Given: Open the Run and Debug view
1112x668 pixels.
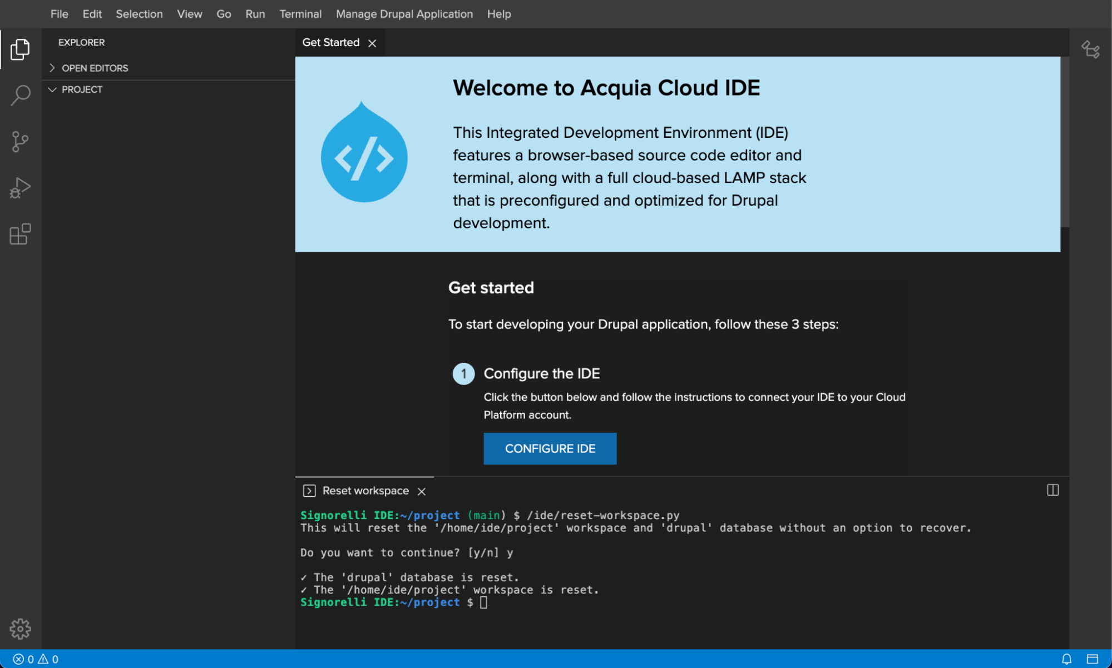Looking at the screenshot, I should [20, 188].
